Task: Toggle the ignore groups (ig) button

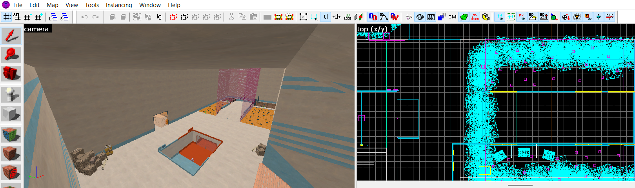Action: [x=159, y=17]
